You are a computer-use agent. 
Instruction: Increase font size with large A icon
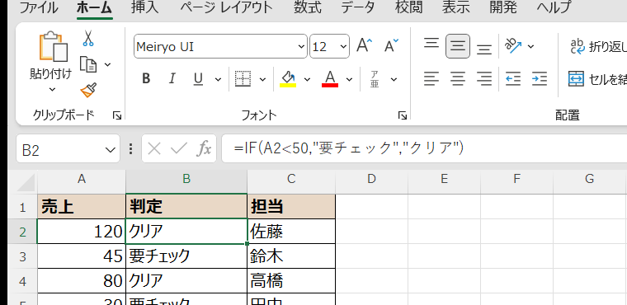pos(365,45)
